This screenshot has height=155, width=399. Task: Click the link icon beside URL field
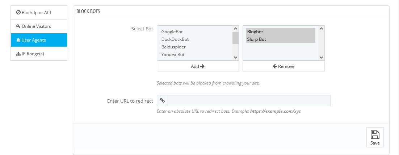click(x=163, y=101)
